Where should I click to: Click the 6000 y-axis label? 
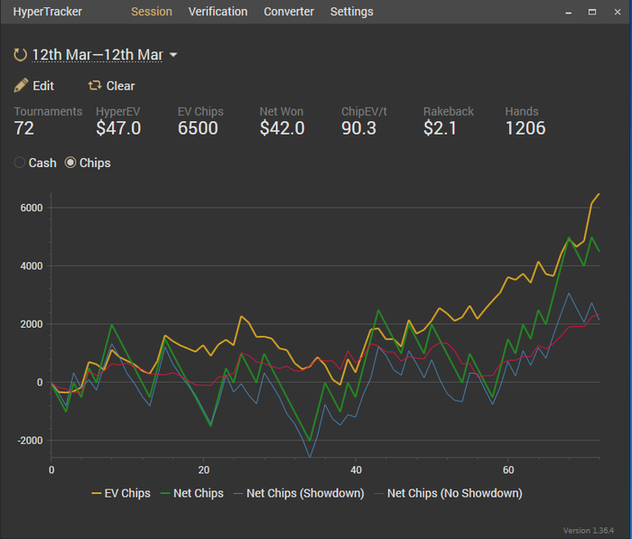coord(32,208)
